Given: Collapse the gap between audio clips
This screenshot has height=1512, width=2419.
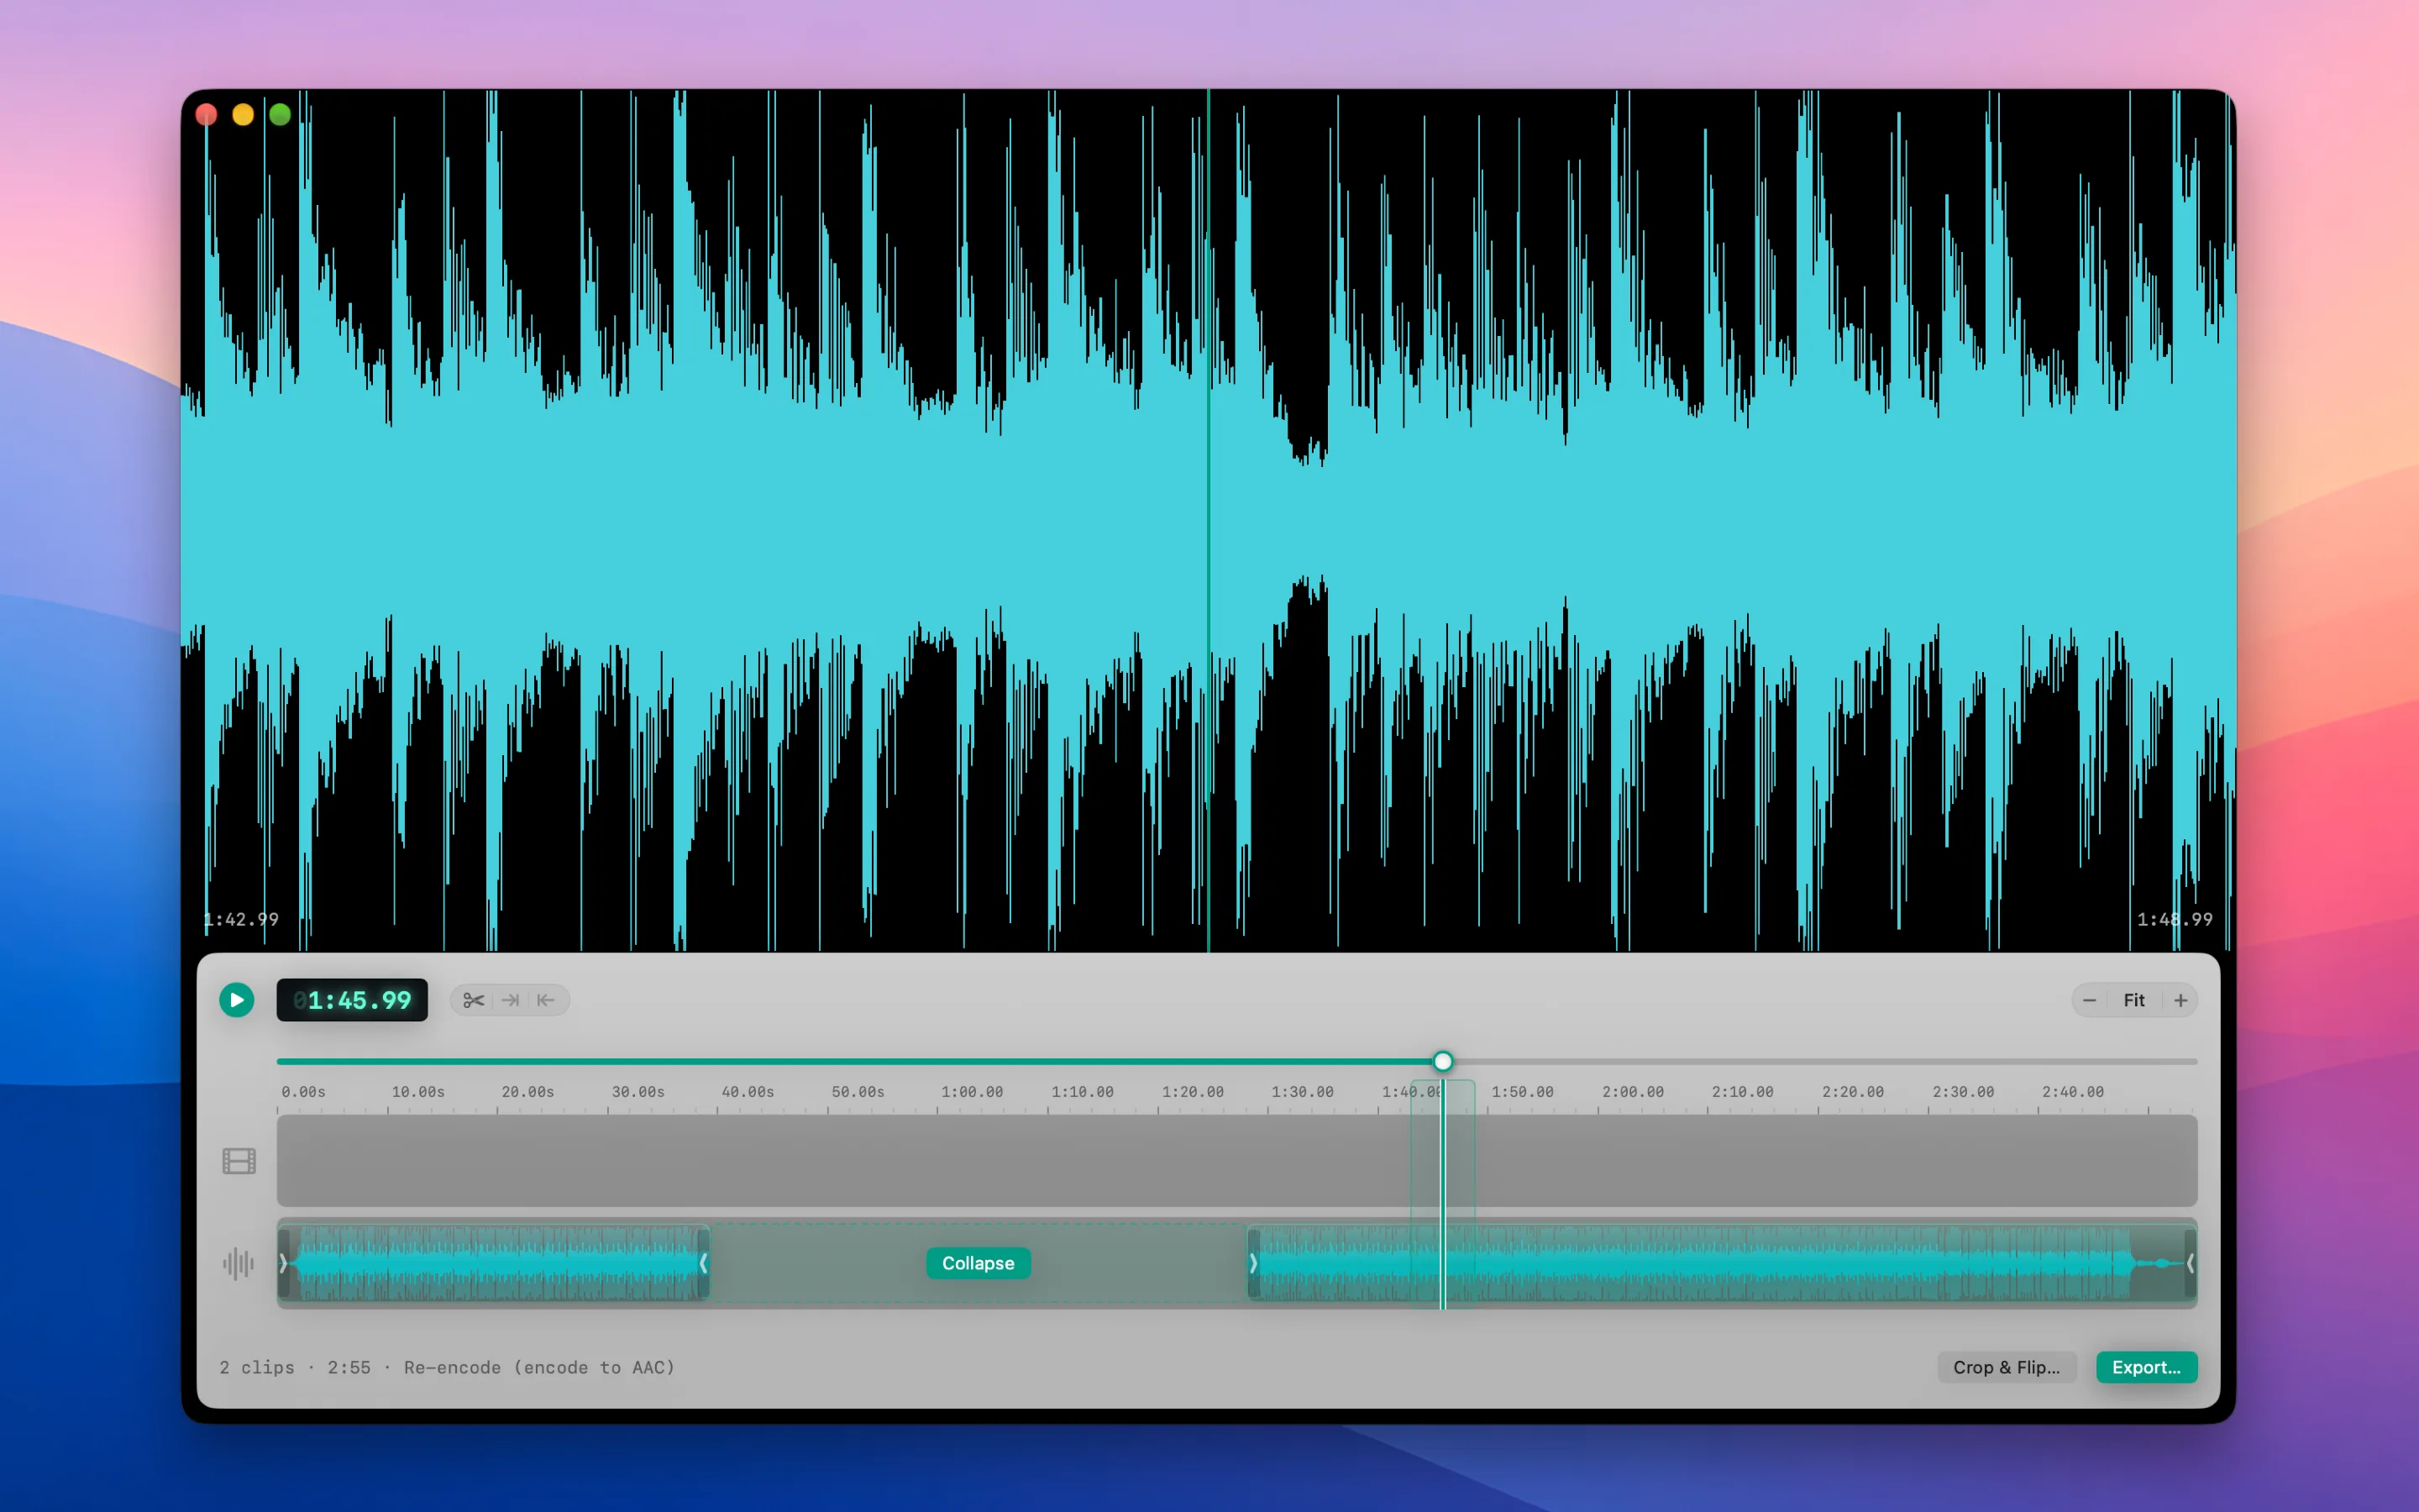Looking at the screenshot, I should coord(978,1263).
